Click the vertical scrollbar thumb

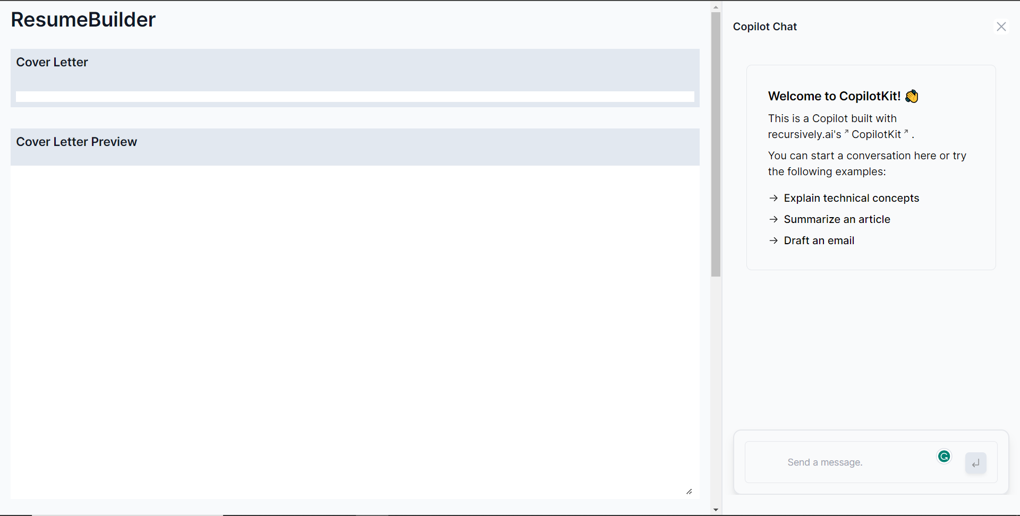click(x=716, y=144)
